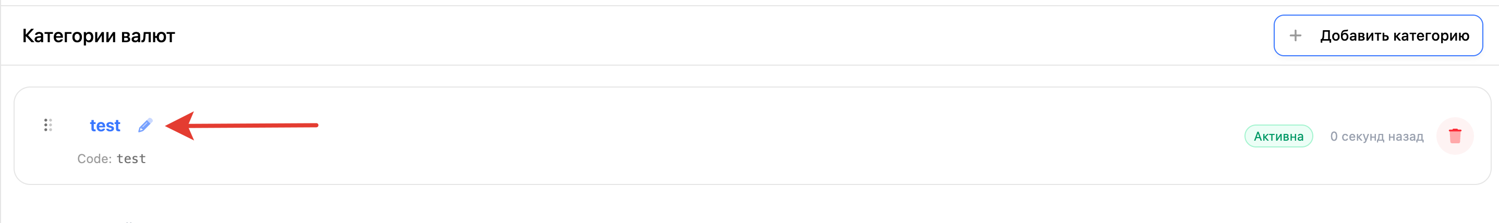Toggle the green active status pill

click(x=1278, y=137)
